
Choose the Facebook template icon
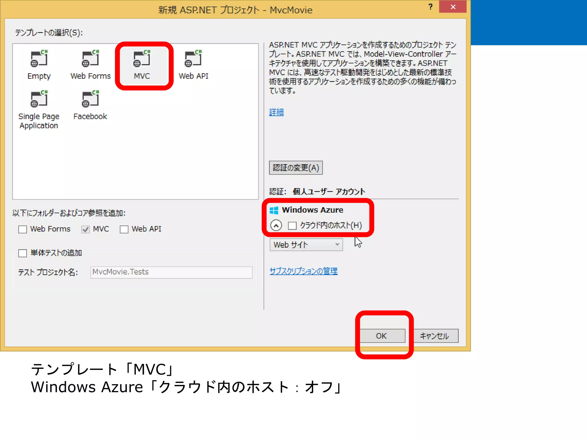90,99
